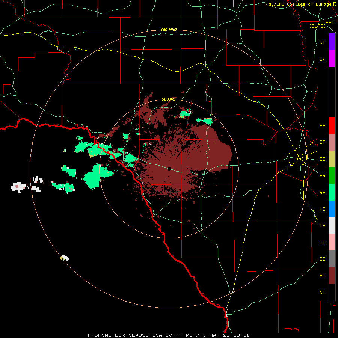Click the ND black legend swatch
The height and width of the screenshot is (338, 338).
point(332,292)
